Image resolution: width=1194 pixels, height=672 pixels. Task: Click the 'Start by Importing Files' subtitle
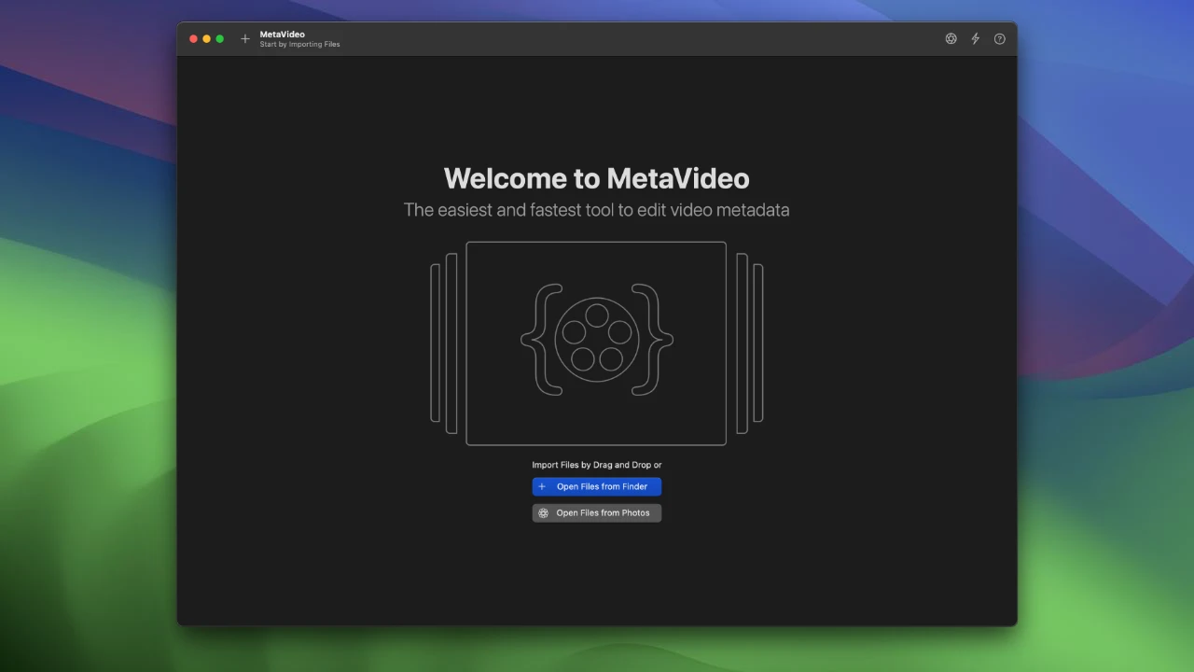tap(299, 45)
